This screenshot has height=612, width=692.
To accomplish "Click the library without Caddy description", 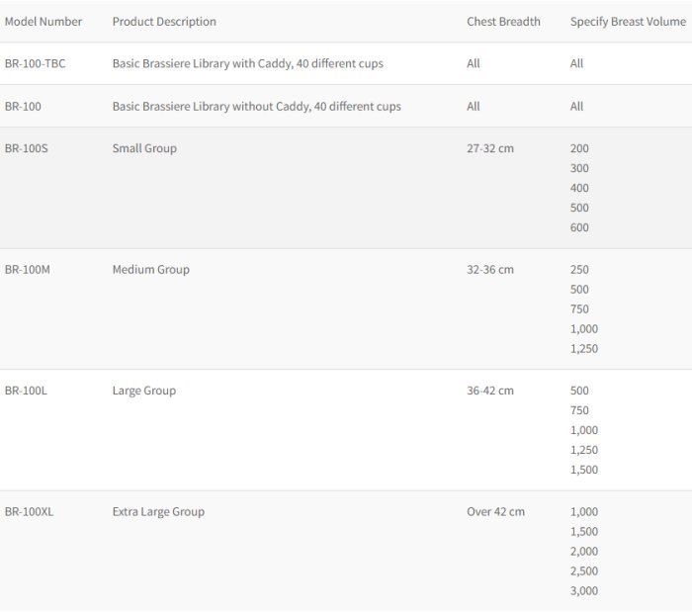I will (x=256, y=107).
